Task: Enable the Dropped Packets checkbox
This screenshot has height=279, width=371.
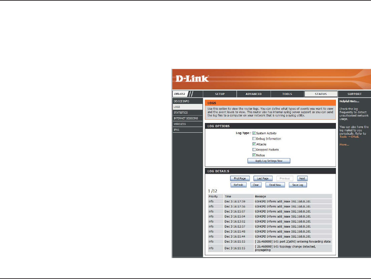Action: point(254,150)
